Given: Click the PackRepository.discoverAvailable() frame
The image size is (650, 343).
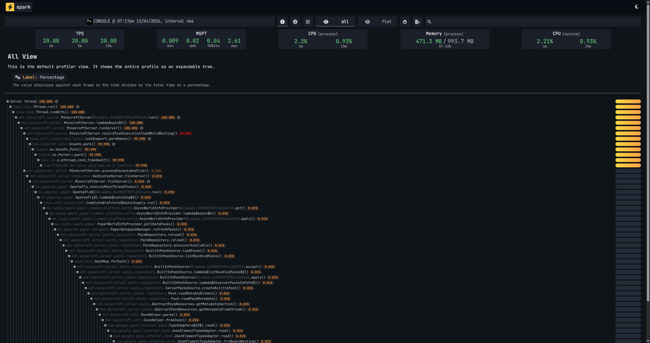Looking at the screenshot, I should pyautogui.click(x=177, y=246).
